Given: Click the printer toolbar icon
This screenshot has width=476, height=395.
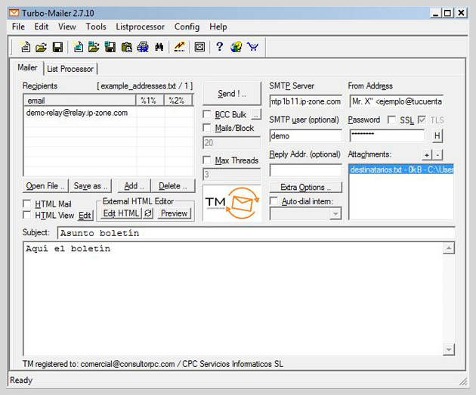Looking at the screenshot, I should [x=143, y=47].
